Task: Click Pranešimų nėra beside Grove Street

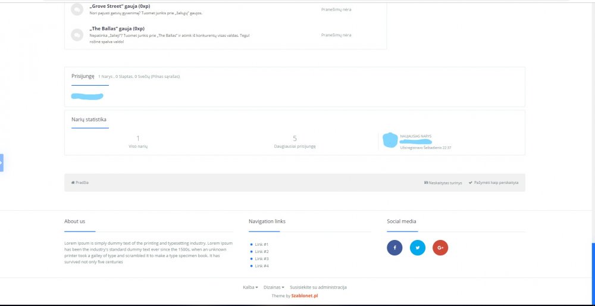Action: (x=336, y=10)
